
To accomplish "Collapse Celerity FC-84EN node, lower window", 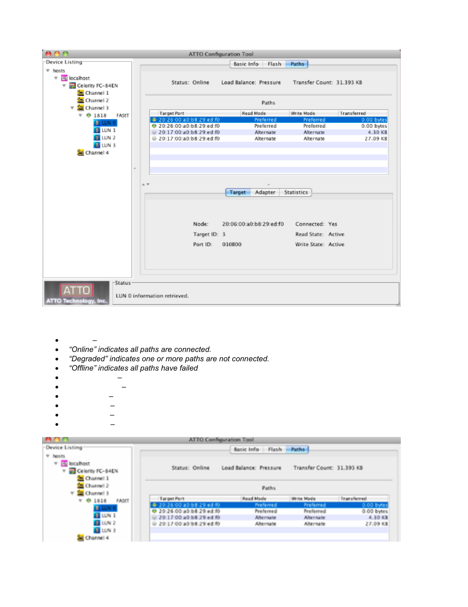I will [64, 471].
